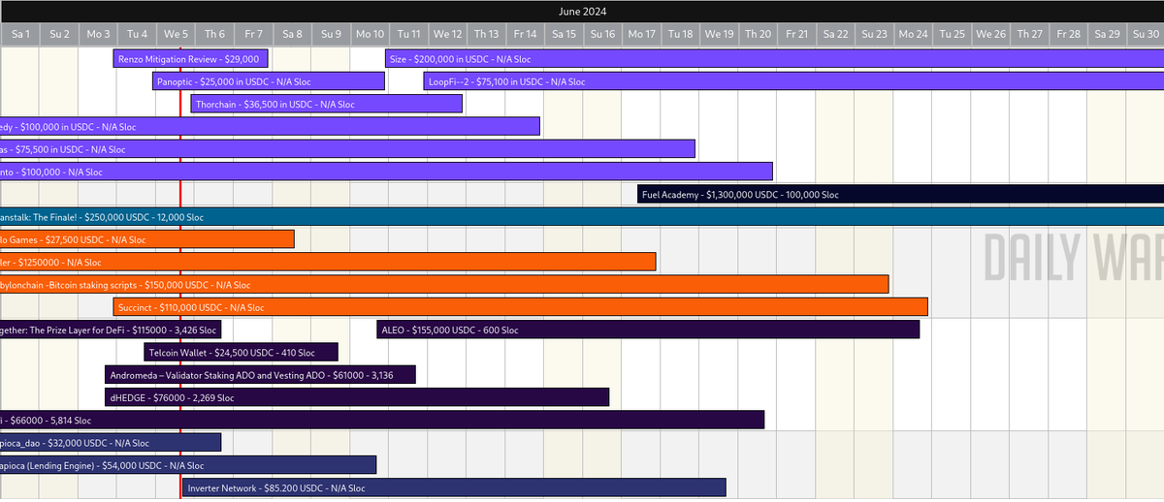The height and width of the screenshot is (502, 1164).
Task: Click the Sa 22 day header
Action: click(x=835, y=34)
